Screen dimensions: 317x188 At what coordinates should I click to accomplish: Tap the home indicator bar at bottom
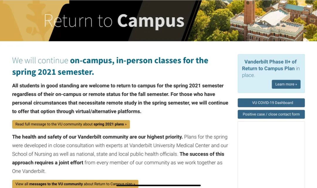tap(158, 185)
